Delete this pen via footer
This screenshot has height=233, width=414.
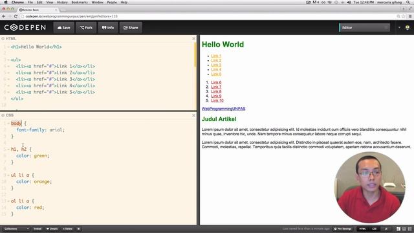(67, 228)
